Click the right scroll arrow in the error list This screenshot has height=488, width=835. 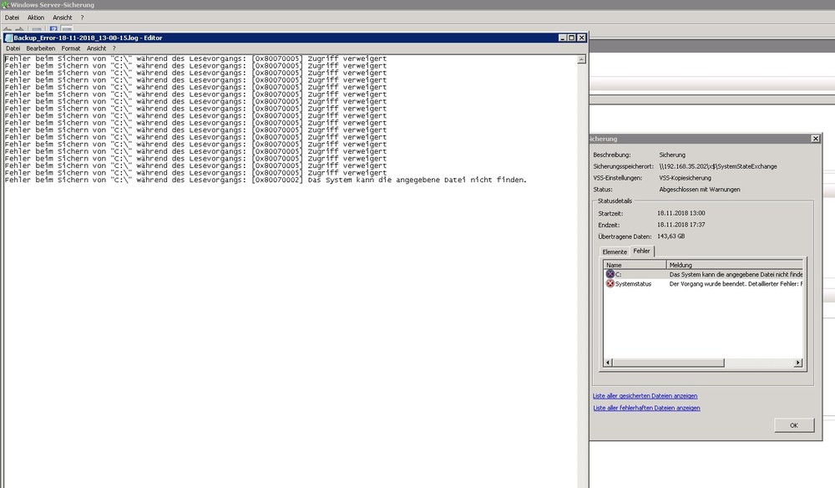point(798,362)
